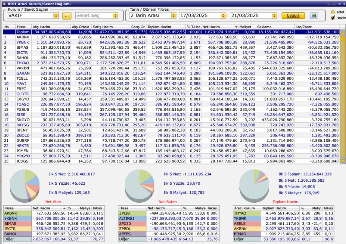Open the '2 Tarih Arası' period dropdown
Screen dimensions: 346x244
174,15
